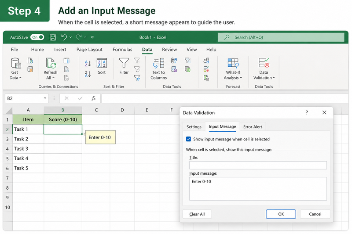Image resolution: width=352 pixels, height=234 pixels.
Task: Open the Undo history dropdown arrow
Action: [70, 37]
